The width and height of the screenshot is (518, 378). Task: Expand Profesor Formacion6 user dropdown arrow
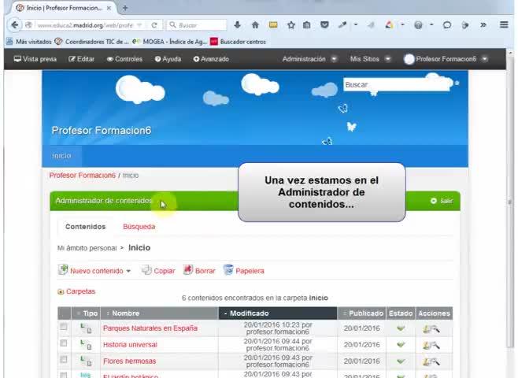pyautogui.click(x=485, y=59)
